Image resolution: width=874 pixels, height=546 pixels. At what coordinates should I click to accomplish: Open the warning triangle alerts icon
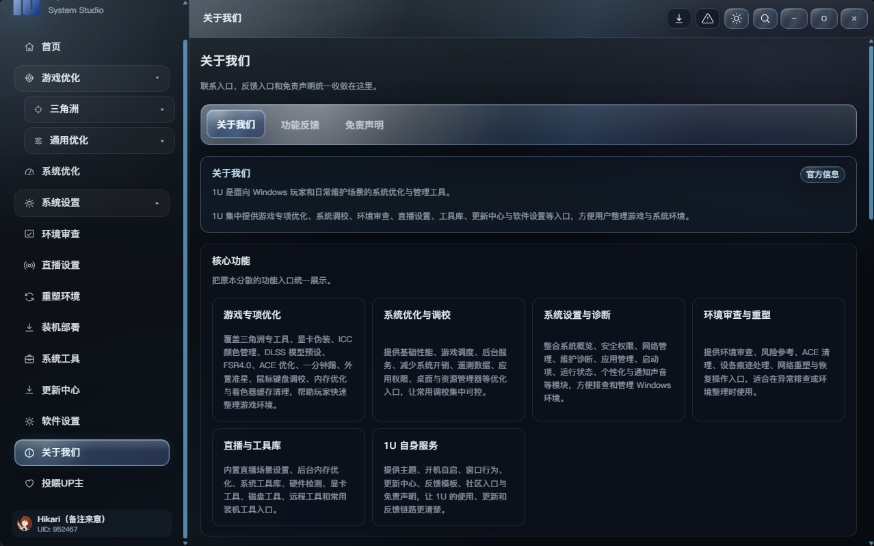click(x=708, y=18)
